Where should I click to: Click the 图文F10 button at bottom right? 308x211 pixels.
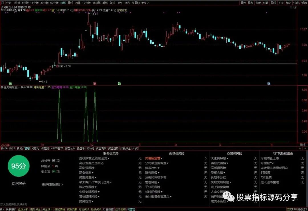click(x=291, y=209)
